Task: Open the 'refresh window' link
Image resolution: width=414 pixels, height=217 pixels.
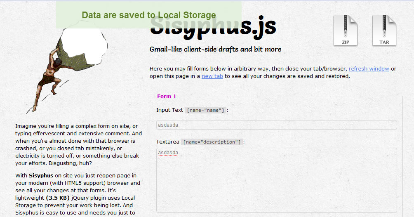Action: coord(369,69)
